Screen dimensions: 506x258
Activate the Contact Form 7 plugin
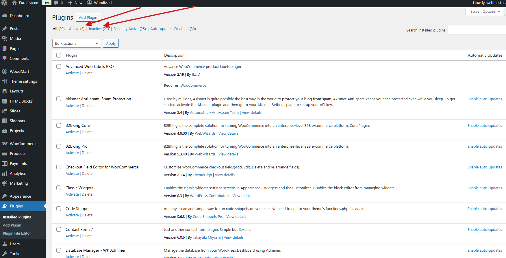[72, 236]
